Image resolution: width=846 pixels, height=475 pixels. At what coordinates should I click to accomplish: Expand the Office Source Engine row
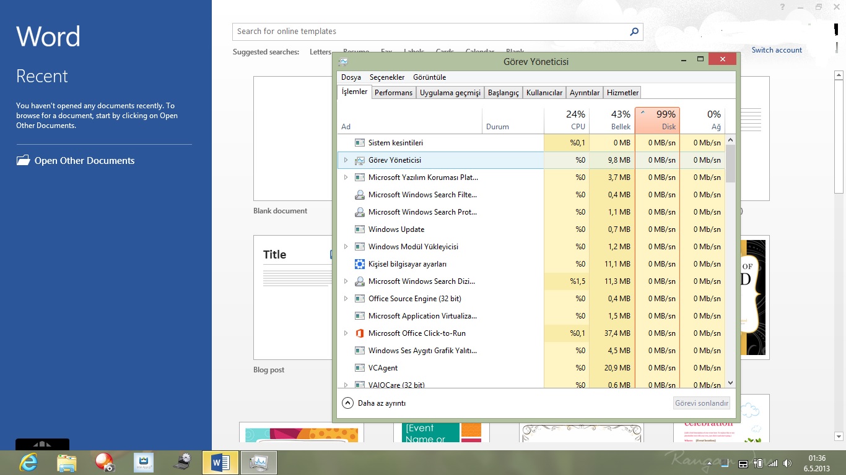tap(346, 299)
